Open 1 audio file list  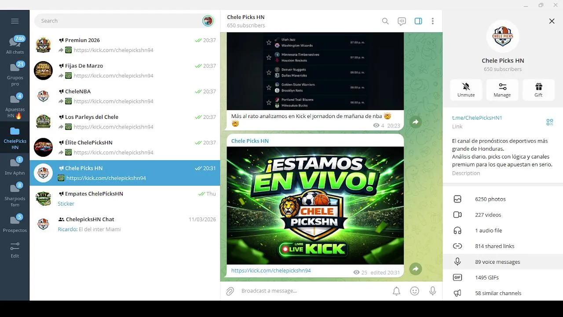tap(503, 231)
